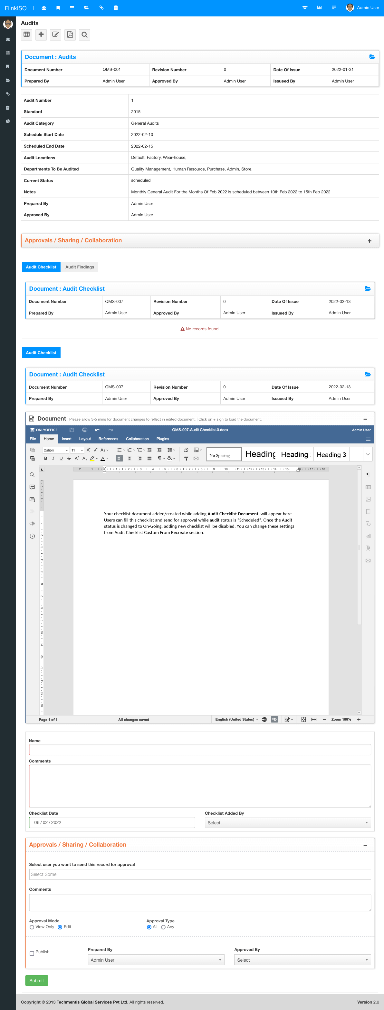Select the upper Audit Checklist tab
This screenshot has height=1010, width=384.
(41, 267)
